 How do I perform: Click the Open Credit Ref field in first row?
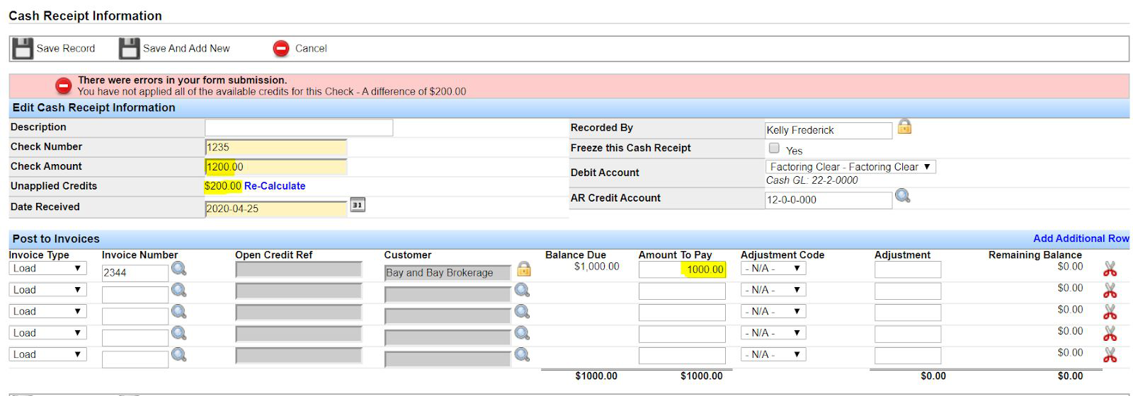298,269
